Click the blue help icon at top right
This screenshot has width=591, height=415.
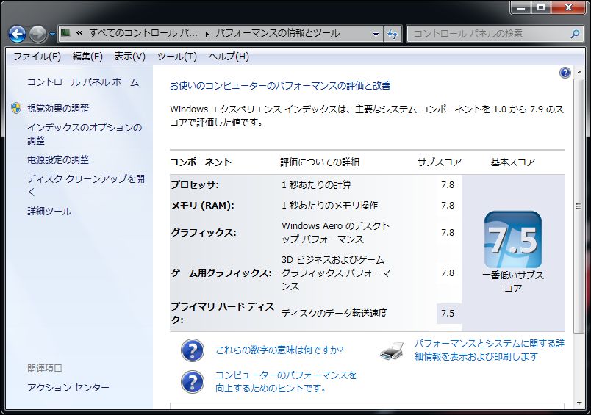point(565,72)
